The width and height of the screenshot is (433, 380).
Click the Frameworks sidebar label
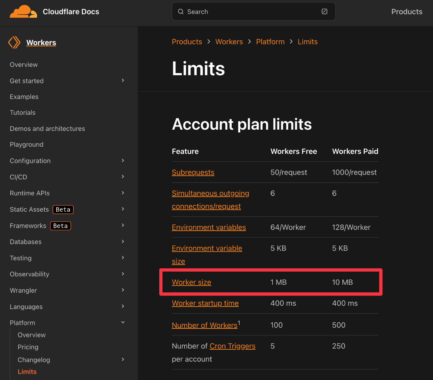click(28, 226)
